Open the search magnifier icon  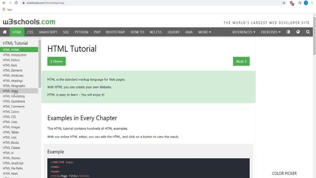[x=308, y=32]
